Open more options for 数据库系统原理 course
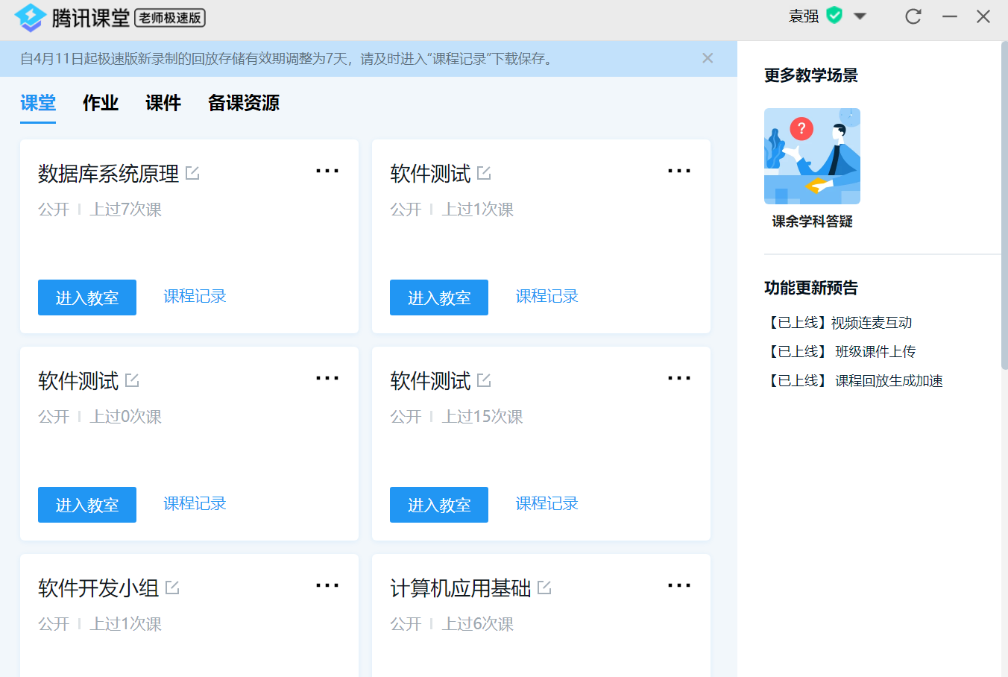Screen dimensions: 1008x677 pyautogui.click(x=327, y=171)
